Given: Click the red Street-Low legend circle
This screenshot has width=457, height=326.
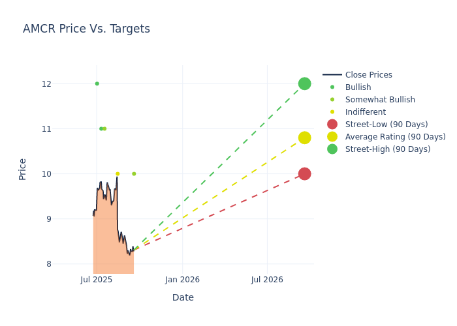Looking at the screenshot, I should pos(332,125).
